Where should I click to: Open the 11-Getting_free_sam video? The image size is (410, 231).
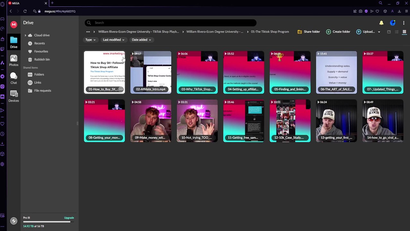click(x=243, y=121)
